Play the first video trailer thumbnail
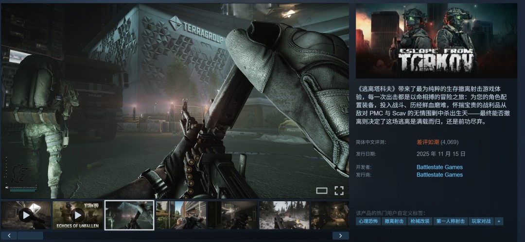The height and width of the screenshot is (242, 525). pyautogui.click(x=26, y=215)
